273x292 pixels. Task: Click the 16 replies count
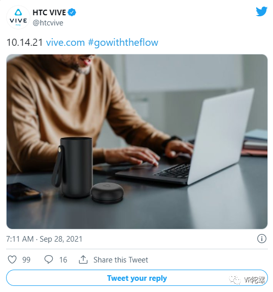point(63,260)
